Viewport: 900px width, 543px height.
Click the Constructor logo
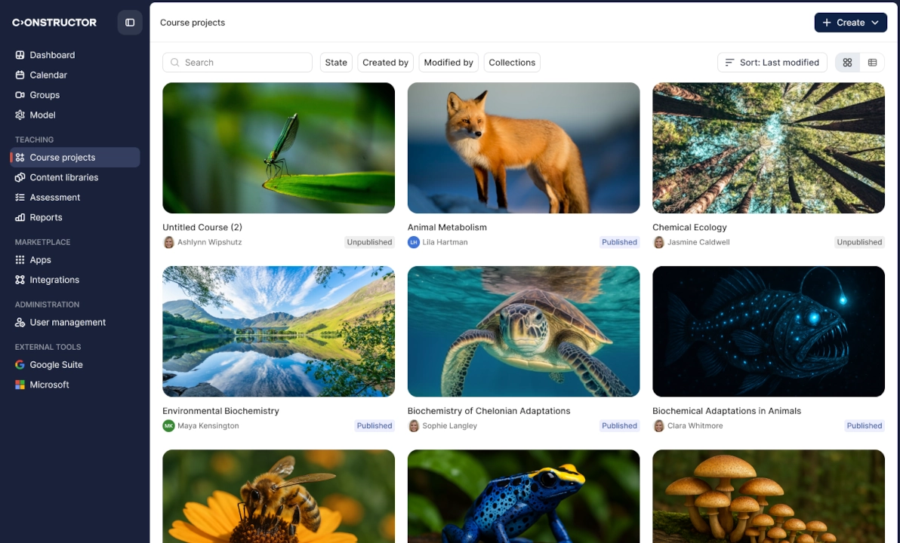click(54, 23)
